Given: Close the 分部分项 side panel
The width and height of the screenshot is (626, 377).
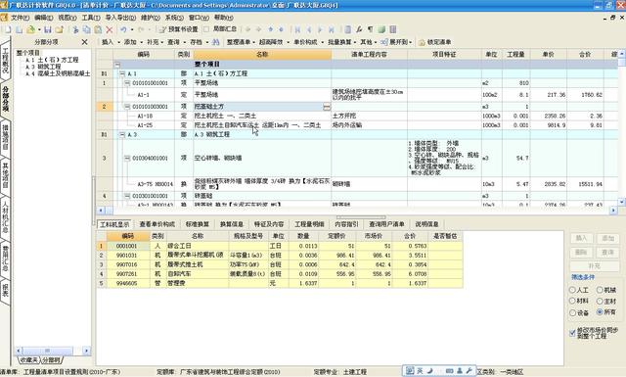Looking at the screenshot, I should tap(85, 42).
